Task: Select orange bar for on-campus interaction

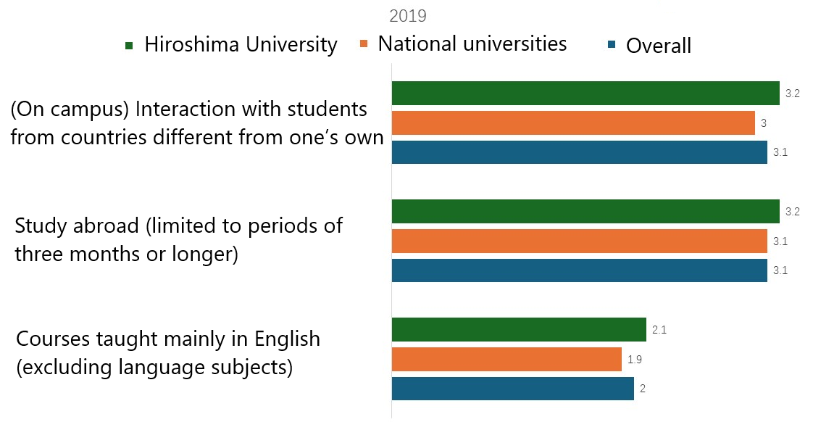Action: pos(573,123)
